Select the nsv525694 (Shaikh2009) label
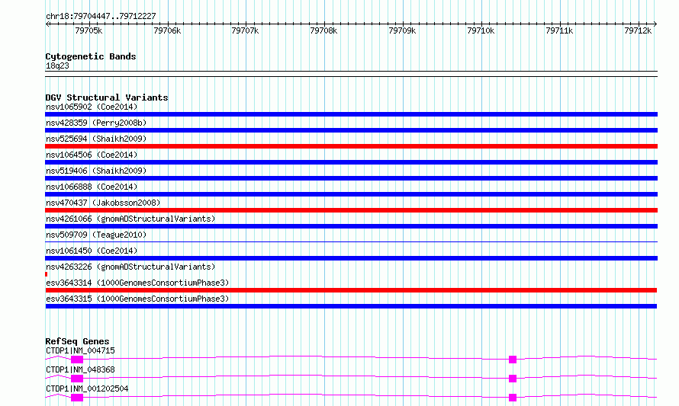Screen dimensions: 679x406 pos(96,139)
